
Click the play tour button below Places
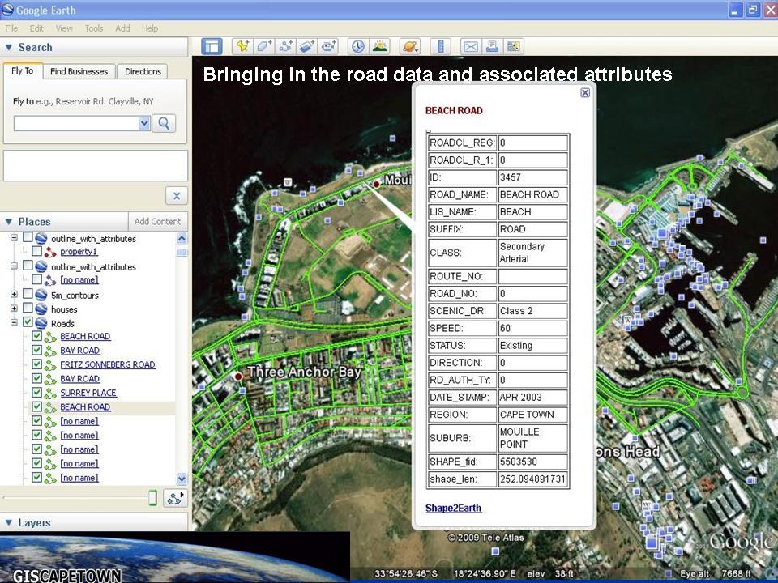[x=175, y=498]
